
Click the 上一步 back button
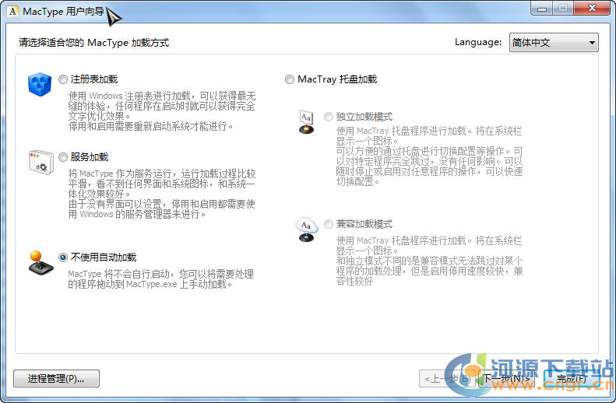(445, 379)
